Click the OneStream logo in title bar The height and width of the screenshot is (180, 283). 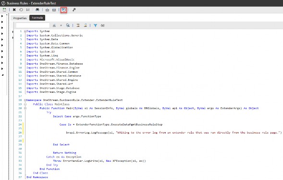pos(3,3)
